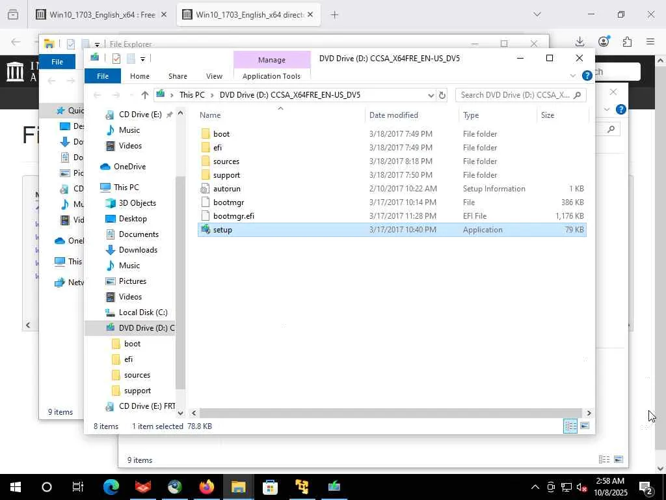Go up one folder level arrow

pos(145,95)
